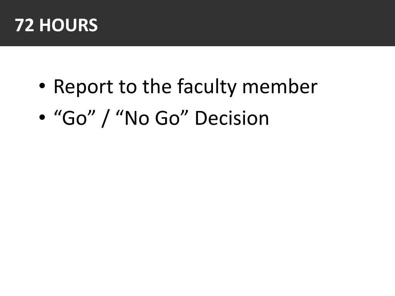Click the word "faculty"

207,87
